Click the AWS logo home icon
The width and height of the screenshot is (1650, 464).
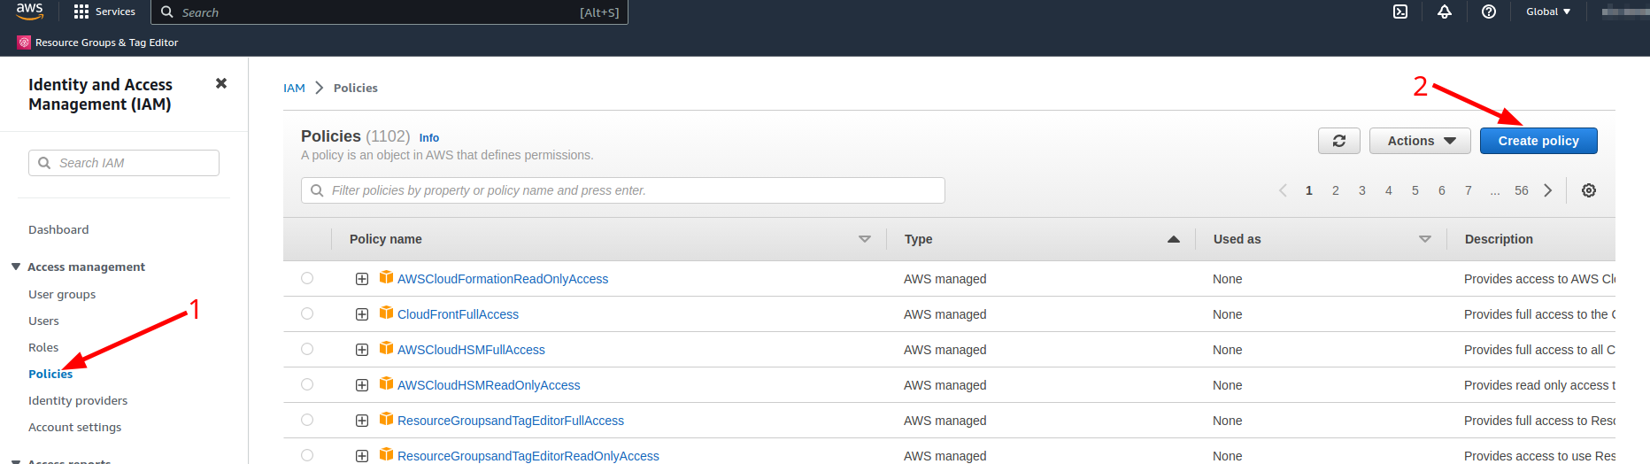29,11
